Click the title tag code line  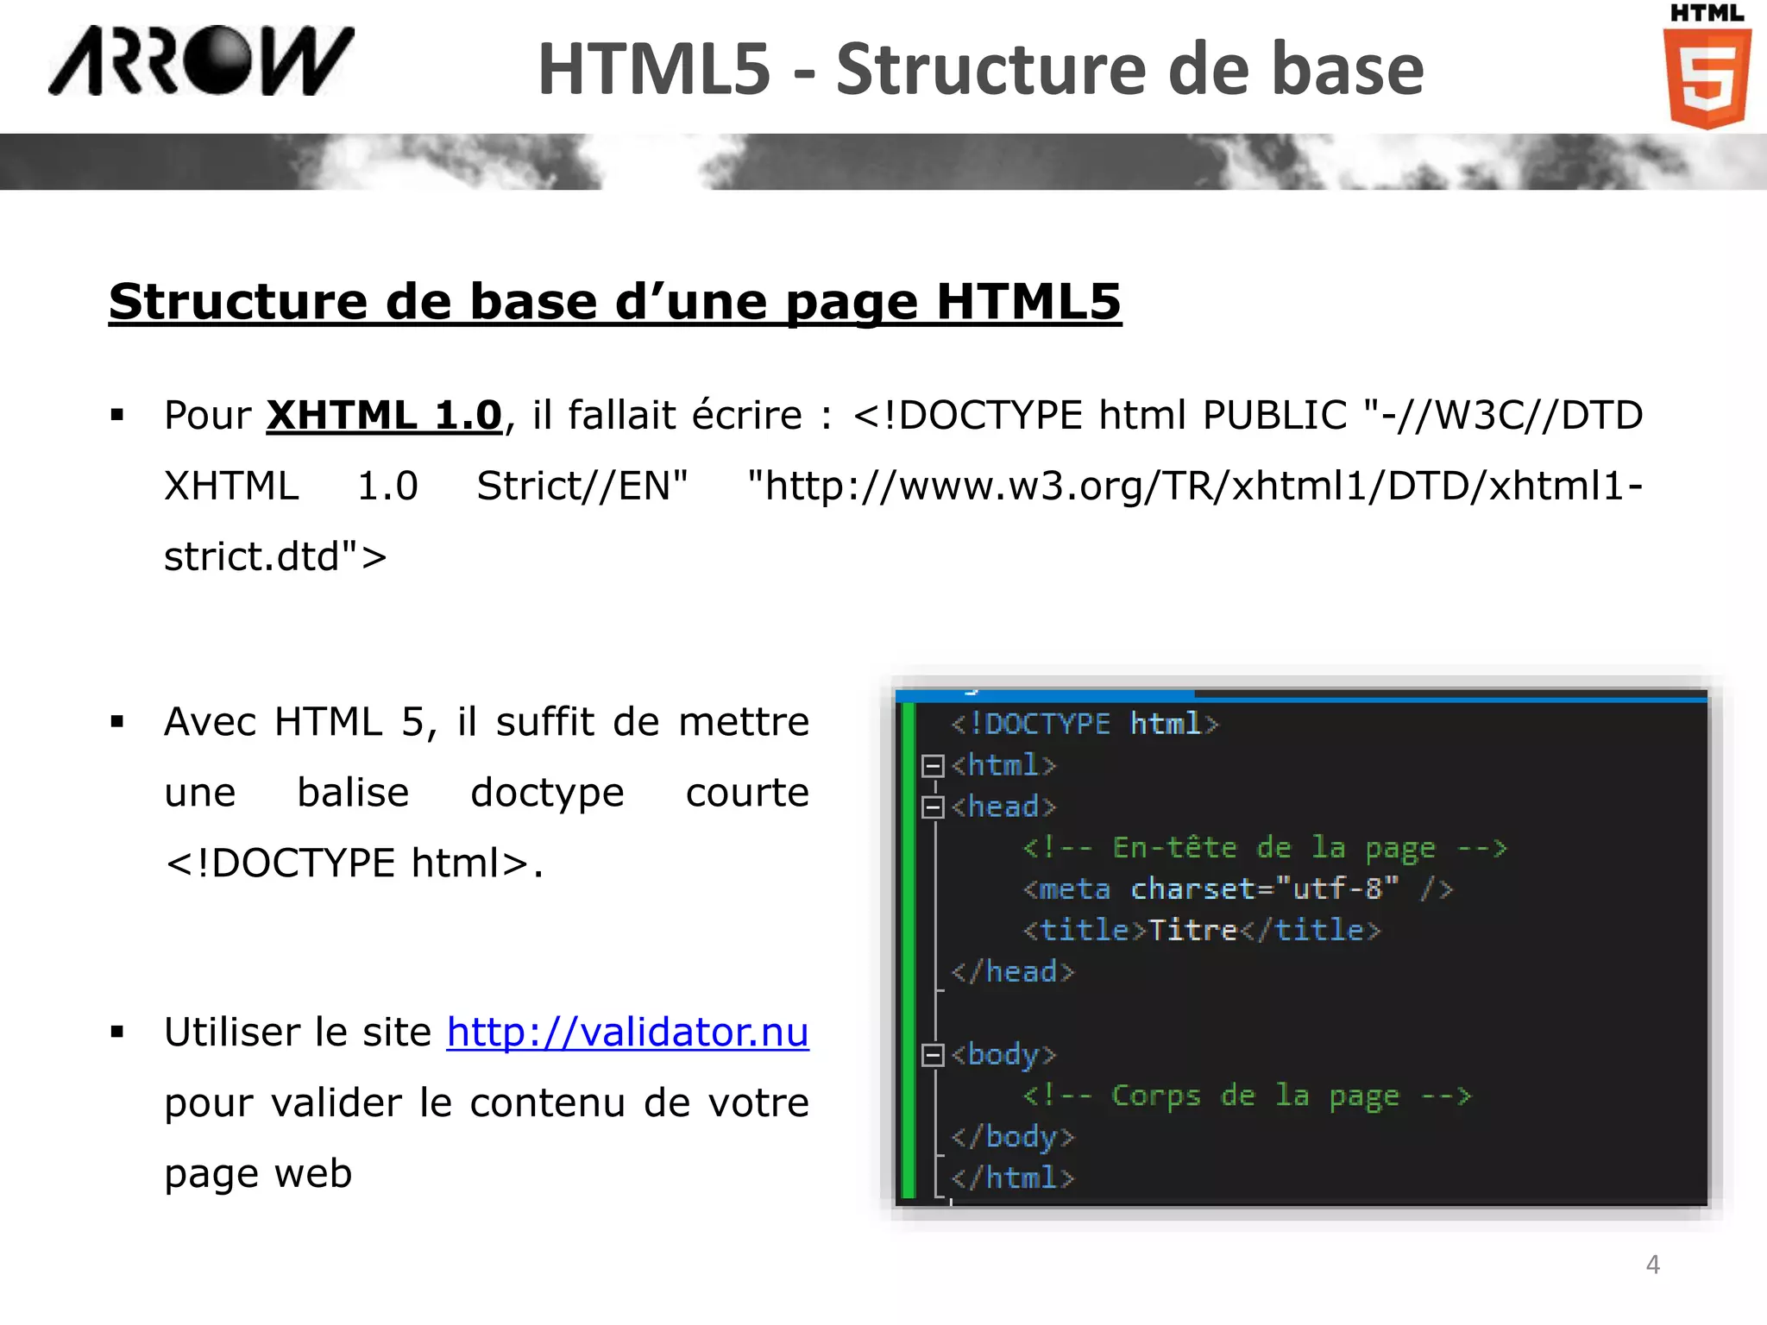pyautogui.click(x=1201, y=931)
